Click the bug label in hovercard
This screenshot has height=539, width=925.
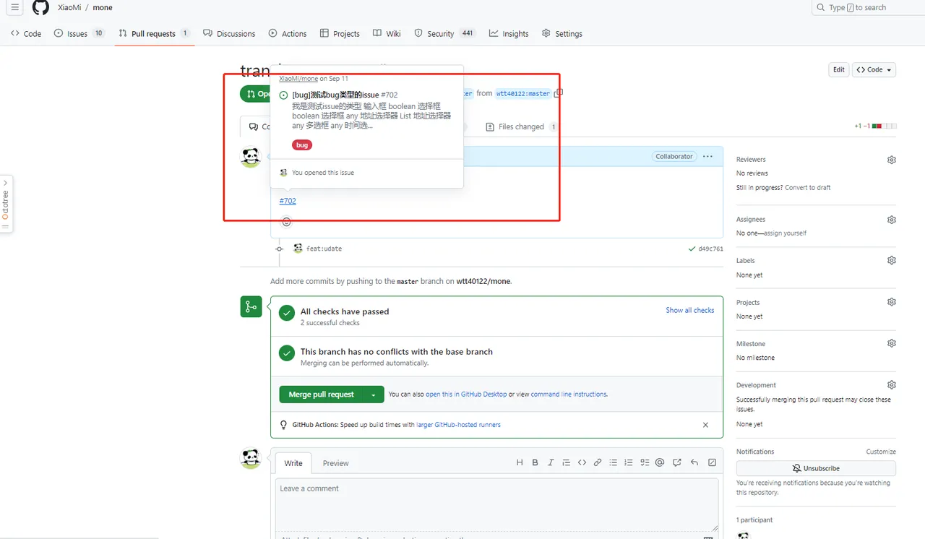pos(302,145)
